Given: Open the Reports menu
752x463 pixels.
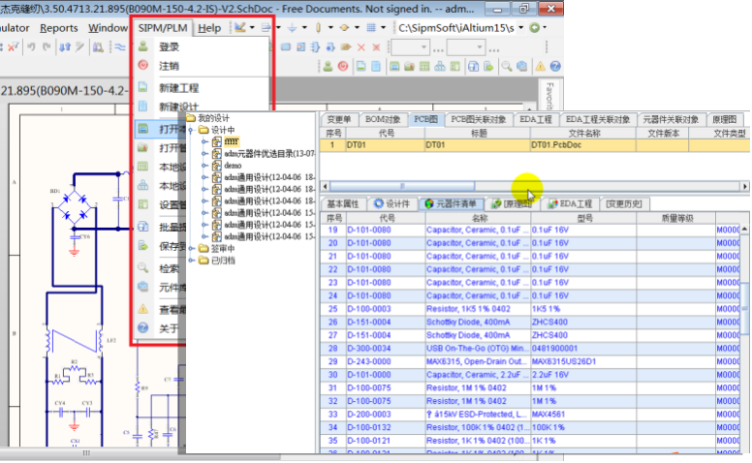Looking at the screenshot, I should [x=59, y=28].
